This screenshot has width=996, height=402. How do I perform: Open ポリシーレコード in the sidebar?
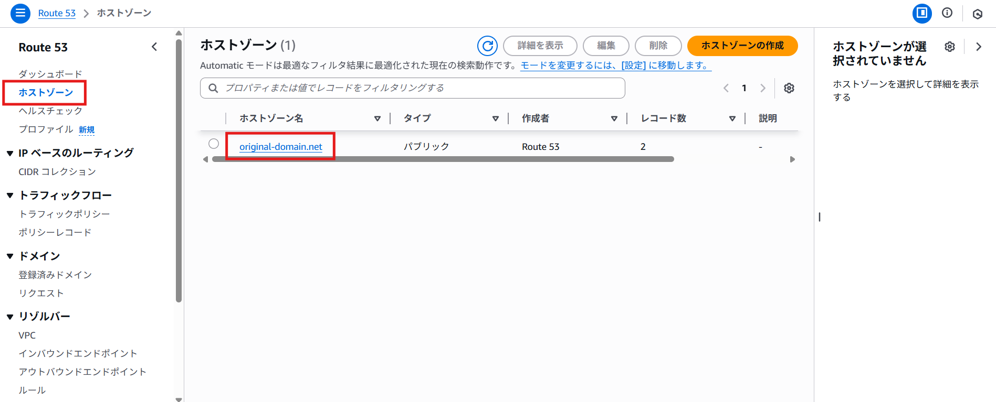point(55,232)
